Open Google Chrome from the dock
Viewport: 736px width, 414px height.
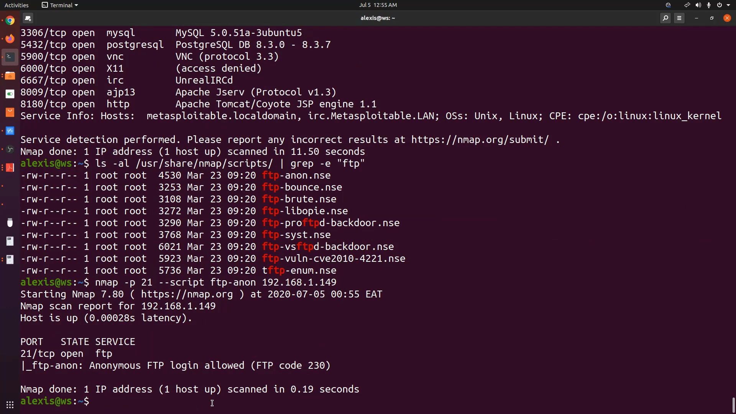(10, 20)
